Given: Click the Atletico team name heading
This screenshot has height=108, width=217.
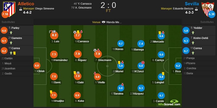Looking at the screenshot, I should point(26,4).
